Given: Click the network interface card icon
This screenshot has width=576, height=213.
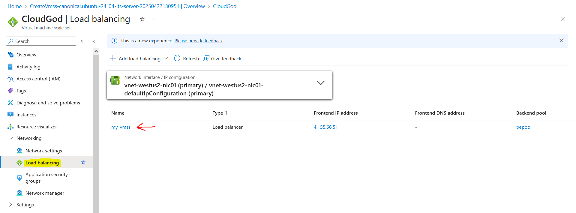Looking at the screenshot, I should 115,80.
